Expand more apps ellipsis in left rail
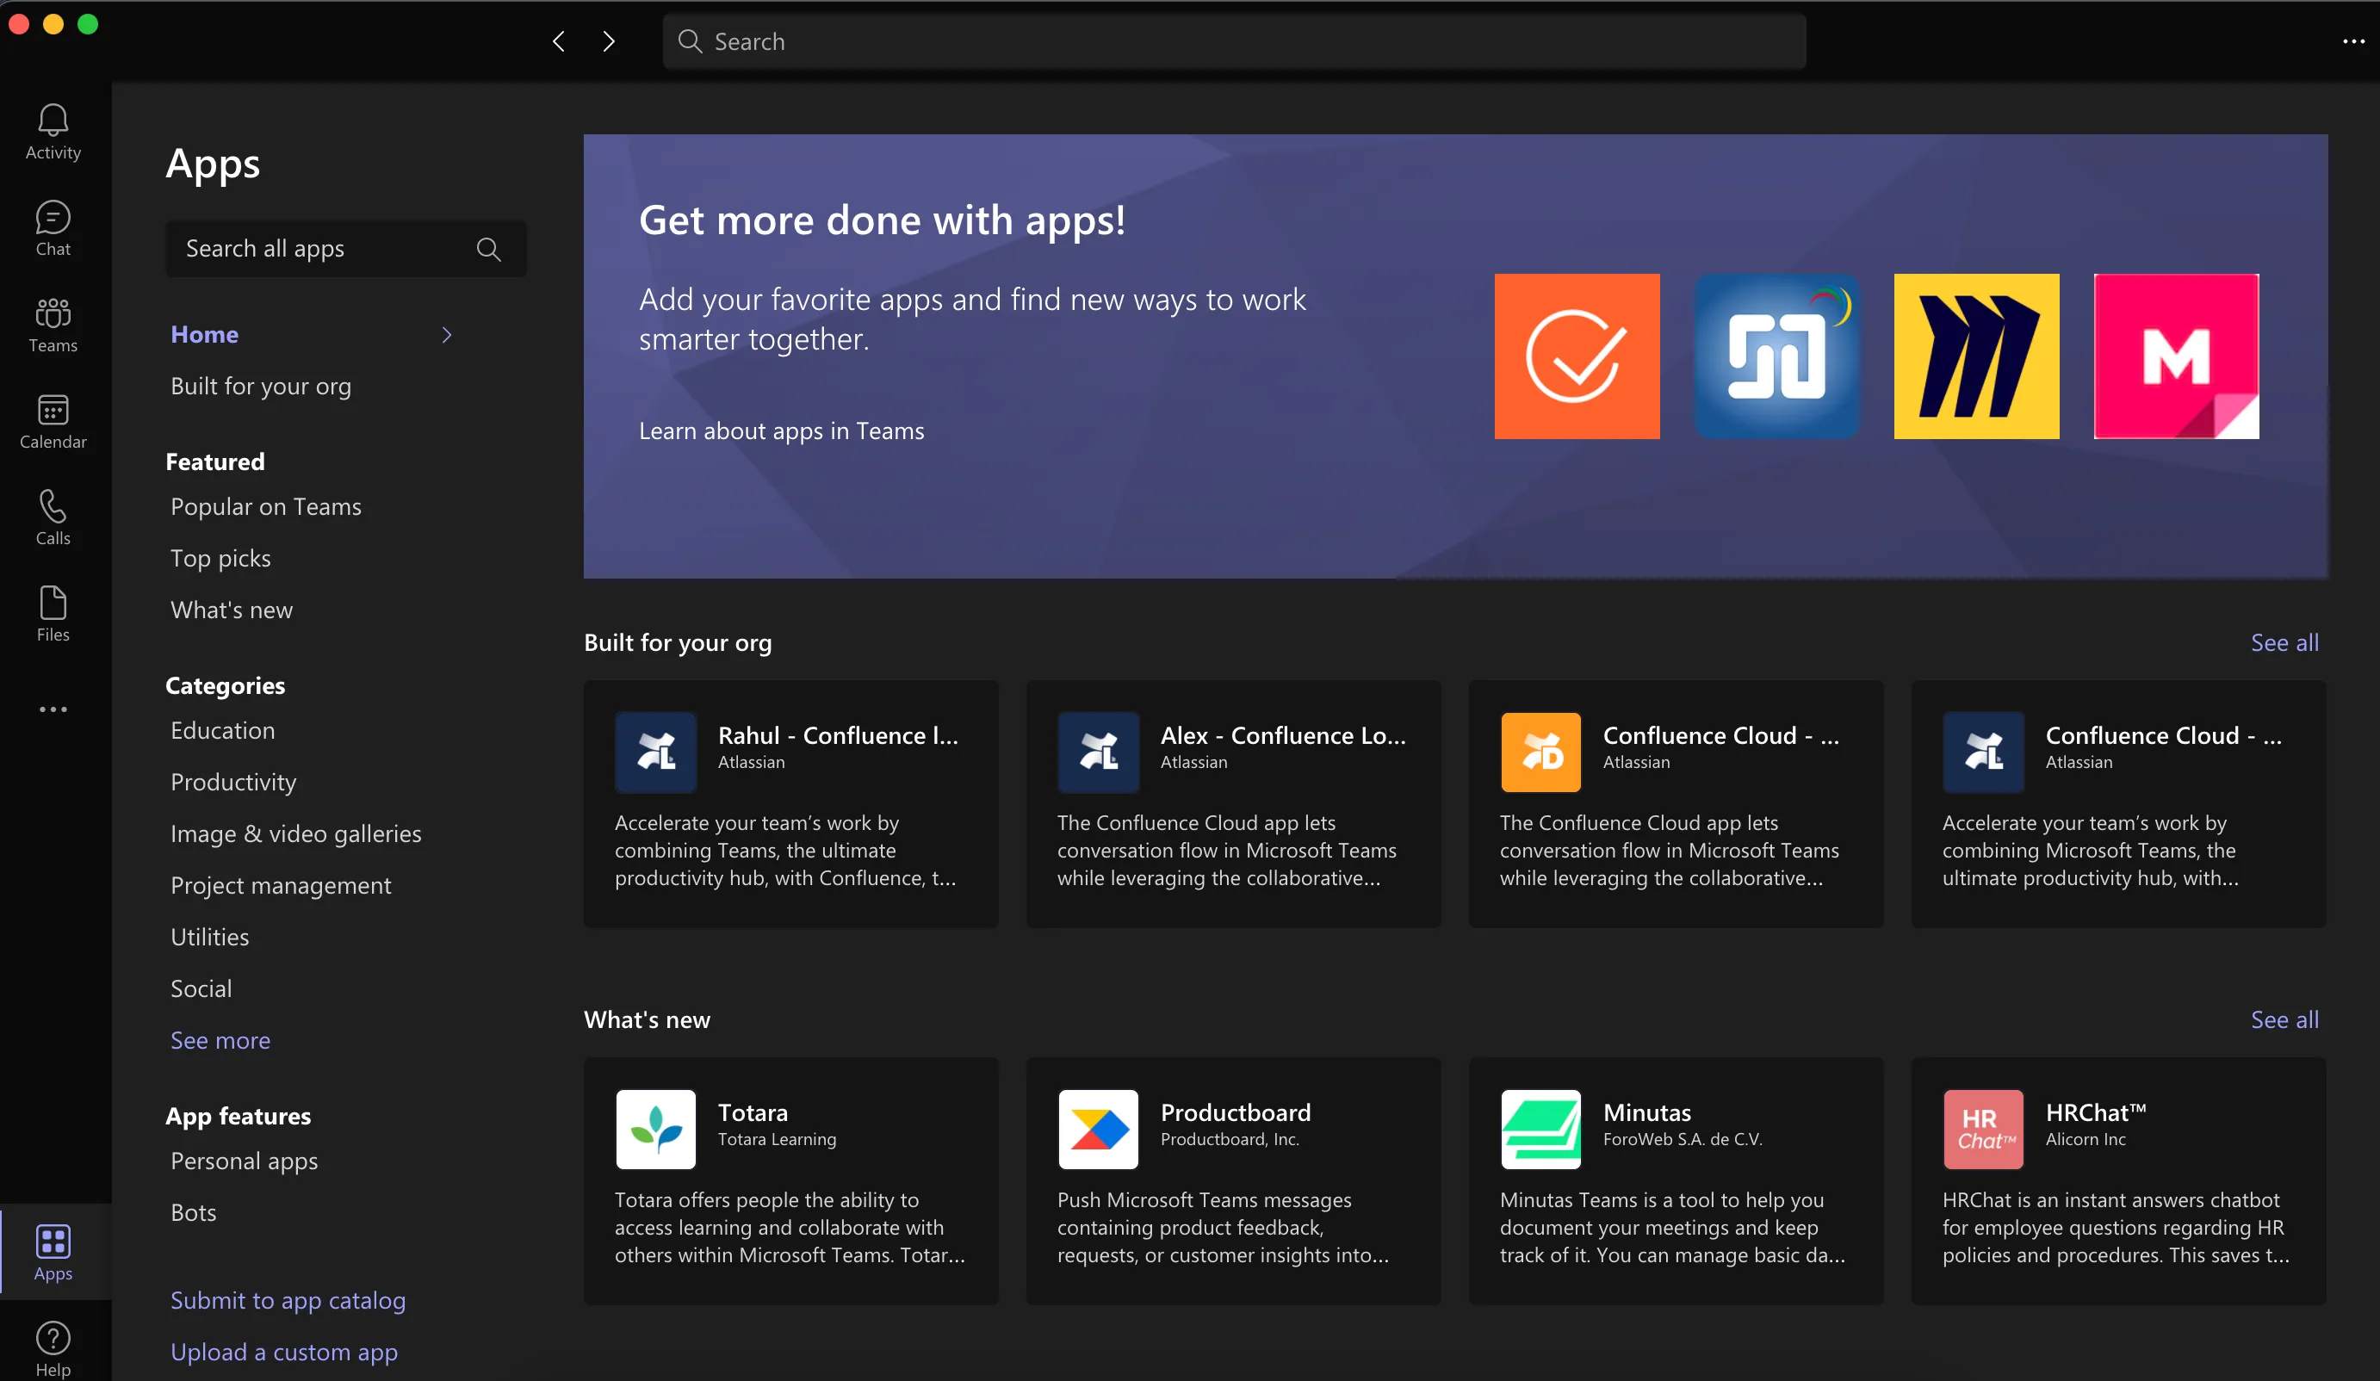2380x1381 pixels. (x=53, y=709)
